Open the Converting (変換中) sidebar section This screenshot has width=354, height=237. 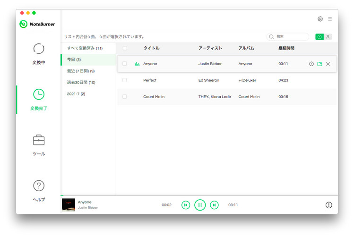tap(39, 54)
